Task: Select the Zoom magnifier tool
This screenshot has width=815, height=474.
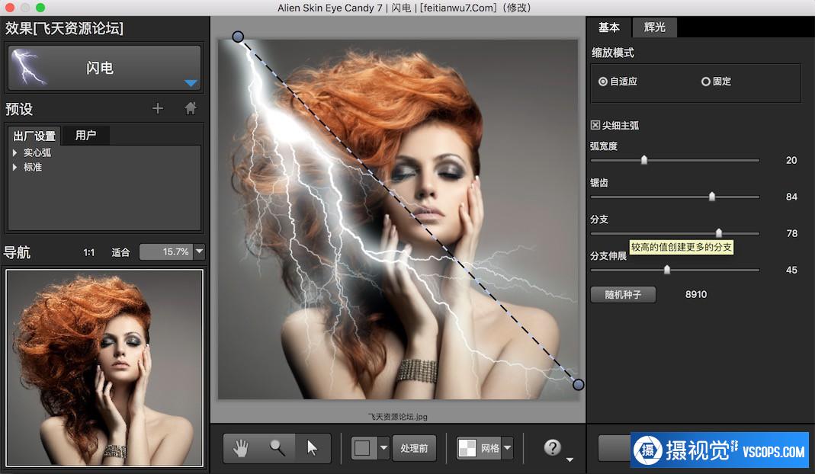Action: tap(277, 448)
